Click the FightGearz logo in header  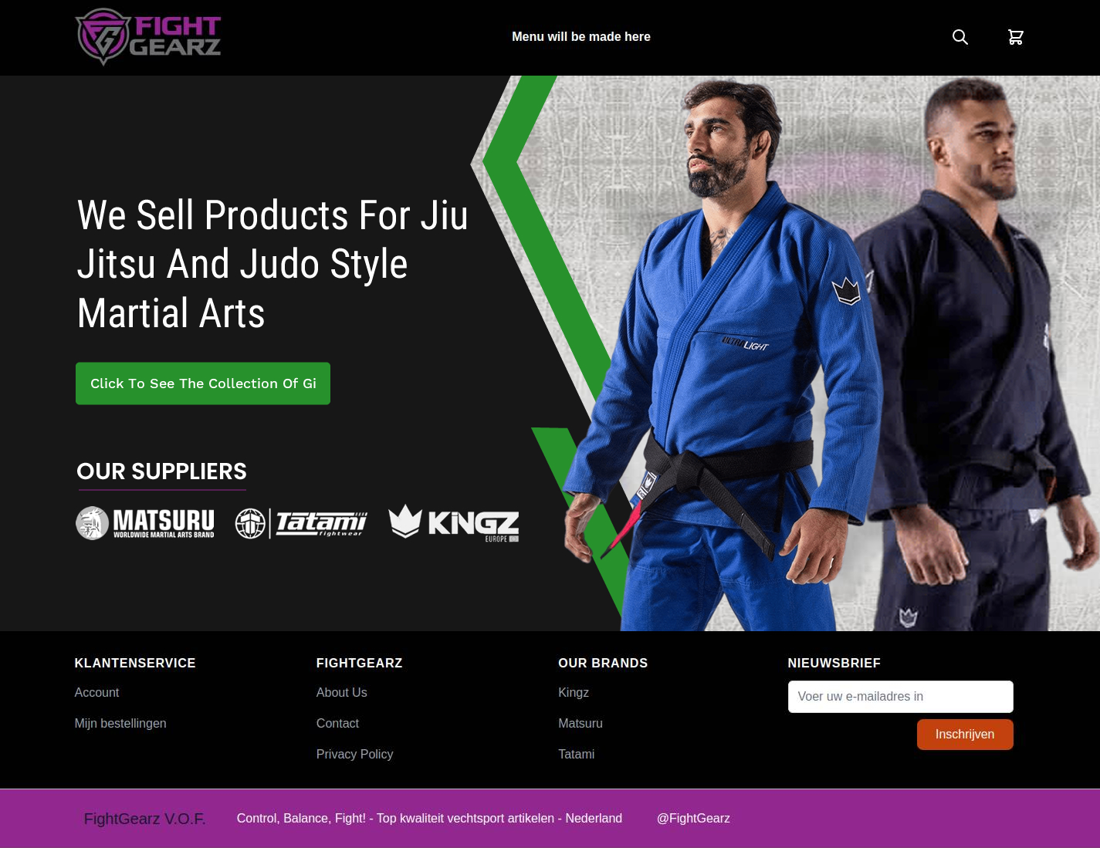(148, 36)
